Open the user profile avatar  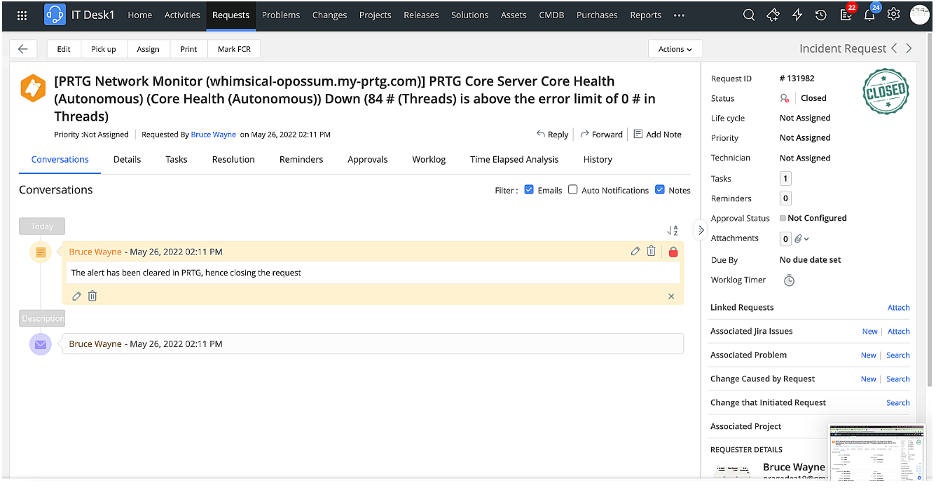[919, 14]
